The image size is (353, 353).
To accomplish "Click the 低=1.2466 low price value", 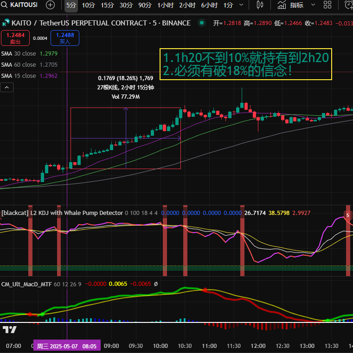I will (x=288, y=23).
